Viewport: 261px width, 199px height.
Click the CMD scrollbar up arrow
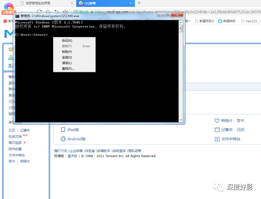click(181, 22)
